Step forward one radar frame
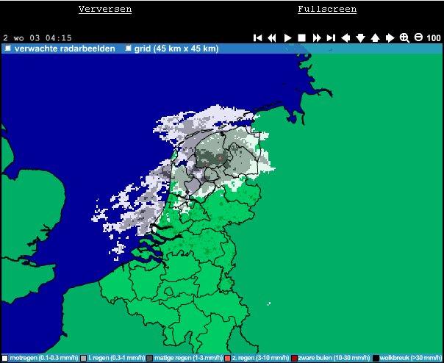 pyautogui.click(x=317, y=38)
